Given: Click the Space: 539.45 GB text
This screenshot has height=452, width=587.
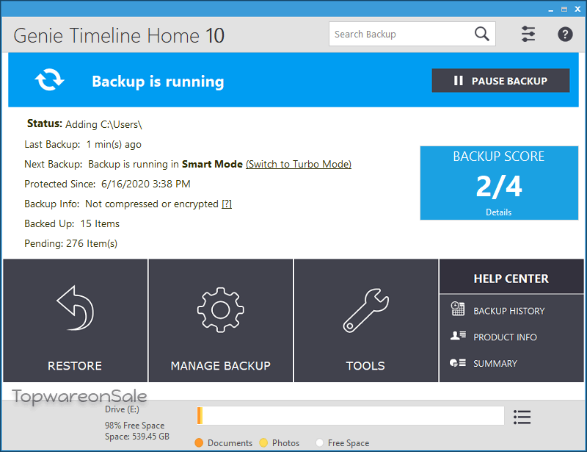Looking at the screenshot, I should (137, 437).
